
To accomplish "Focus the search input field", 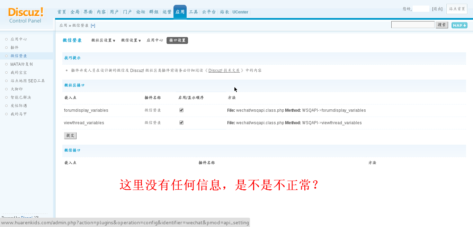I will tap(413, 25).
